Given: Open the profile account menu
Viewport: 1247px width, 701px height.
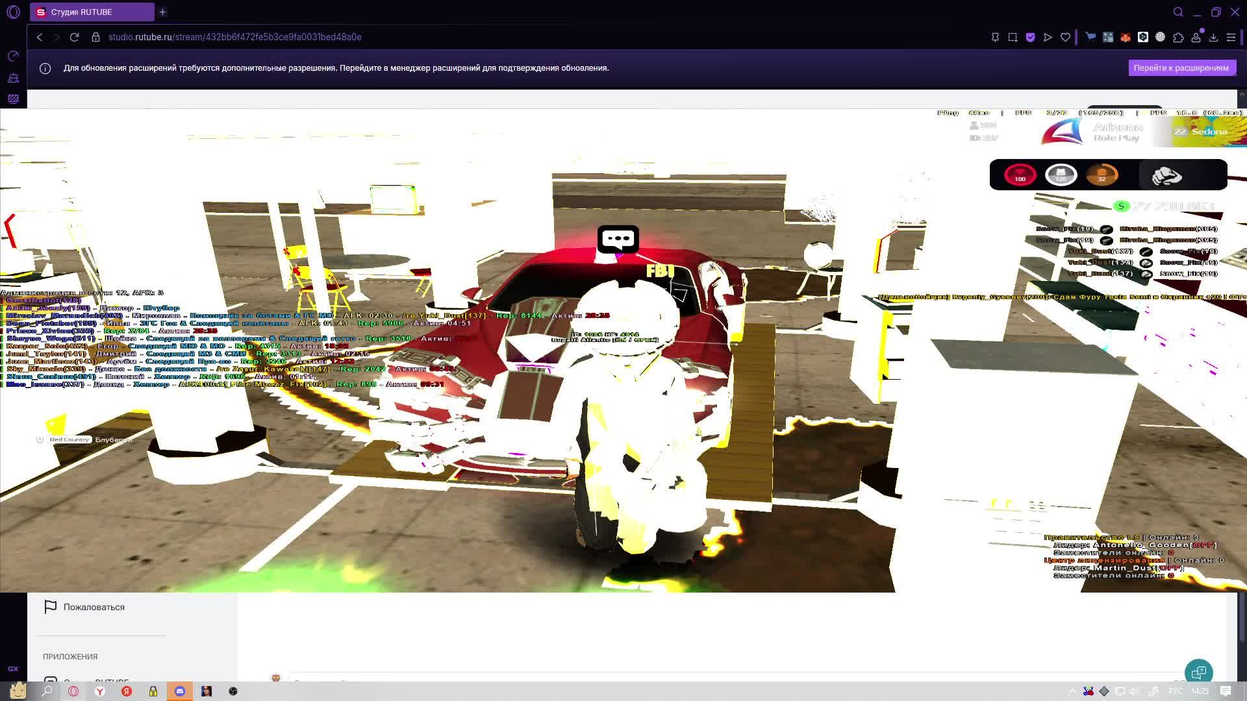Looking at the screenshot, I should point(1196,38).
